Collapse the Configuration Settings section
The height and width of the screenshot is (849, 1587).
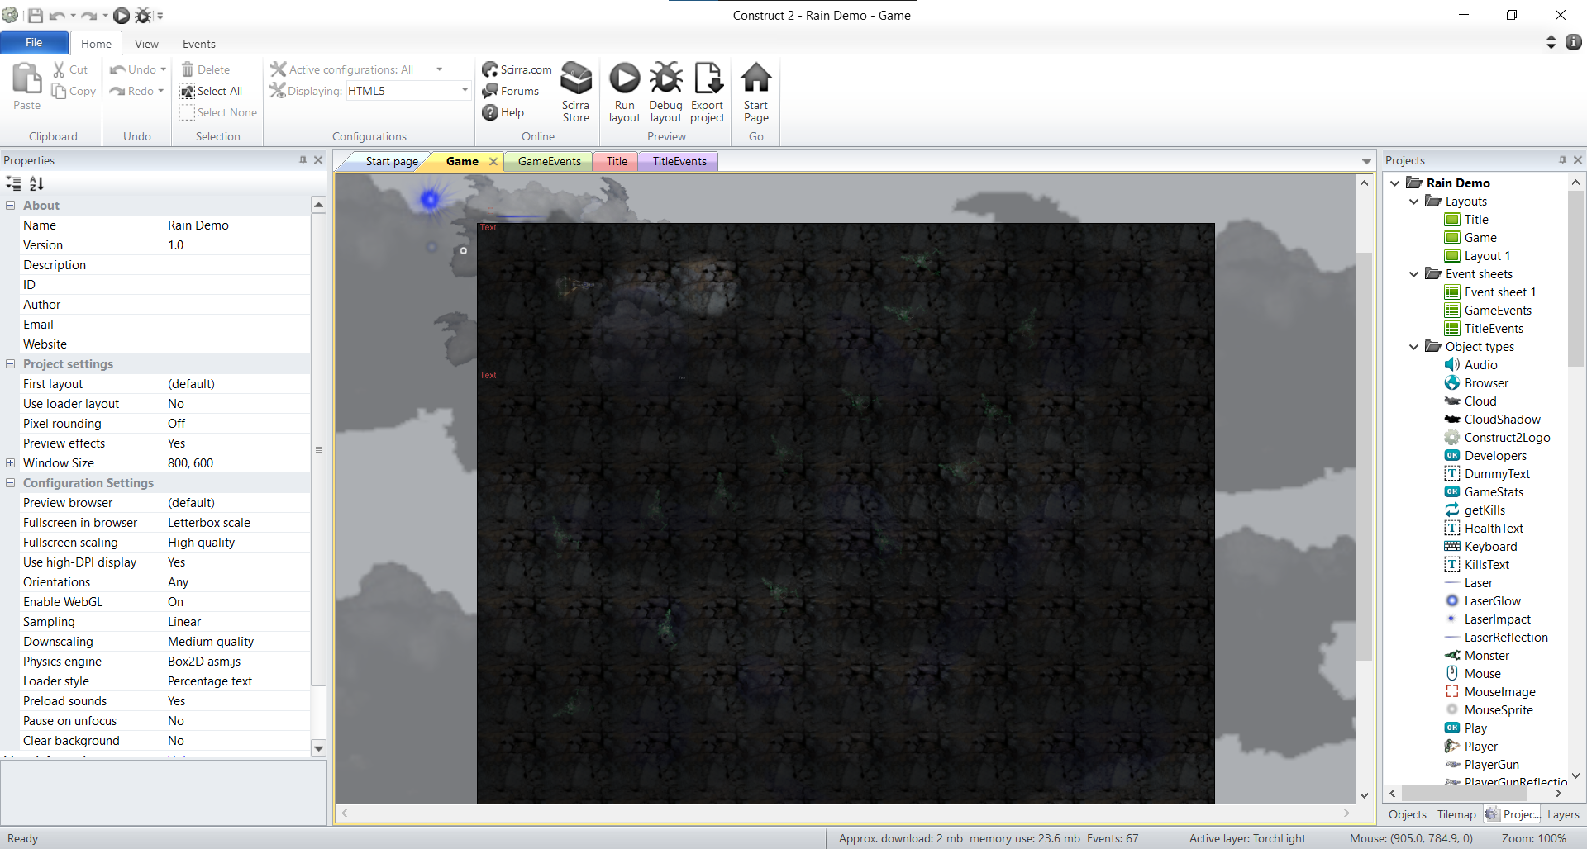(10, 483)
